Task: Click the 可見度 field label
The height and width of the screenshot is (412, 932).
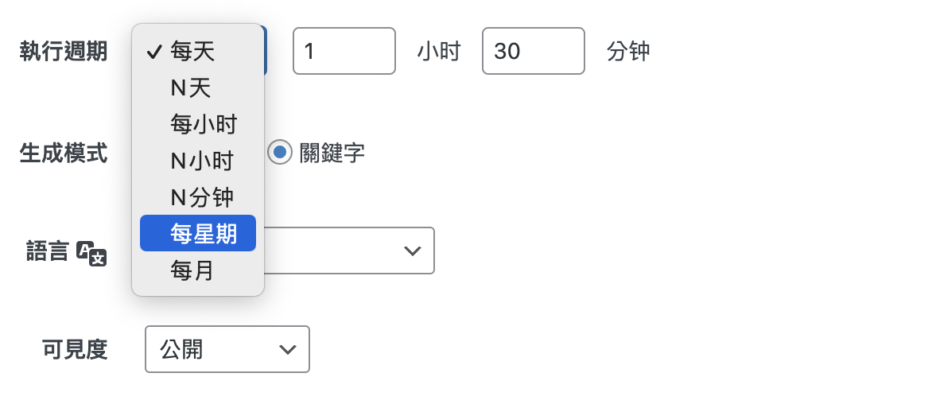Action: [75, 350]
